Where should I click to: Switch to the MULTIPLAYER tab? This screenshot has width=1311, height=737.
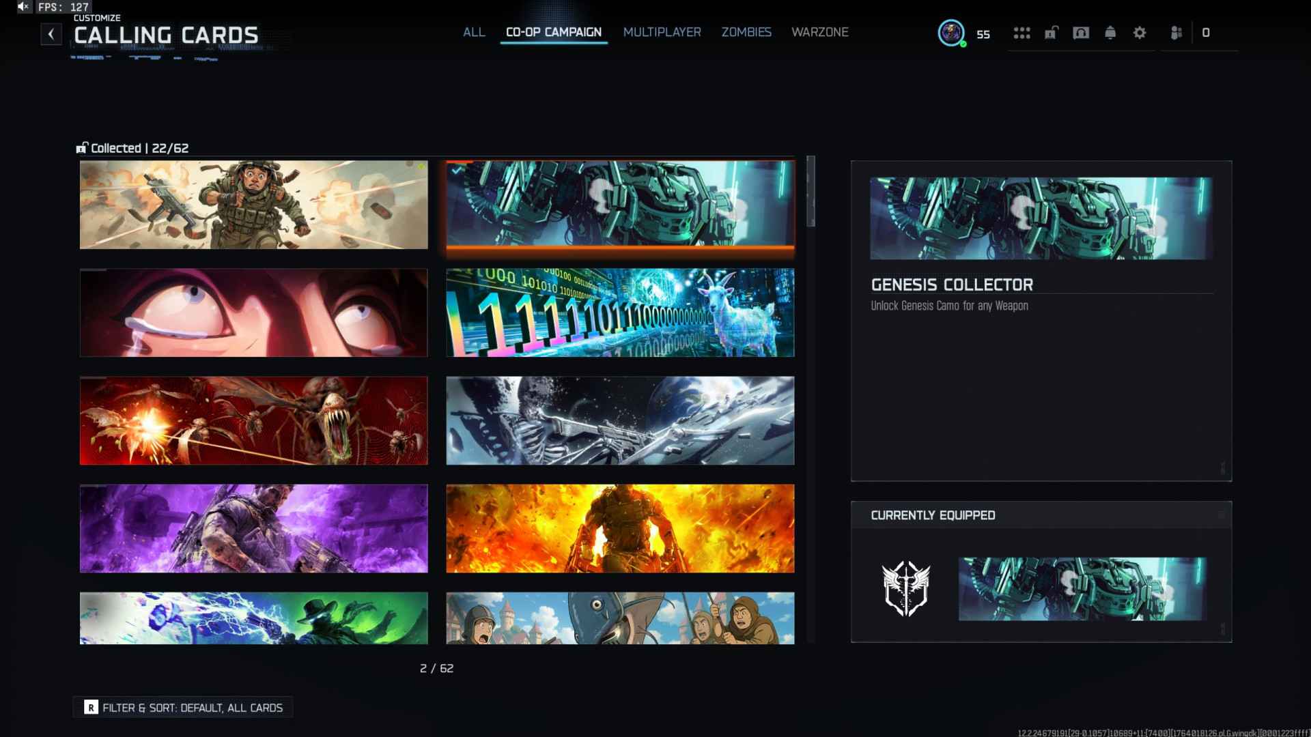662,32
